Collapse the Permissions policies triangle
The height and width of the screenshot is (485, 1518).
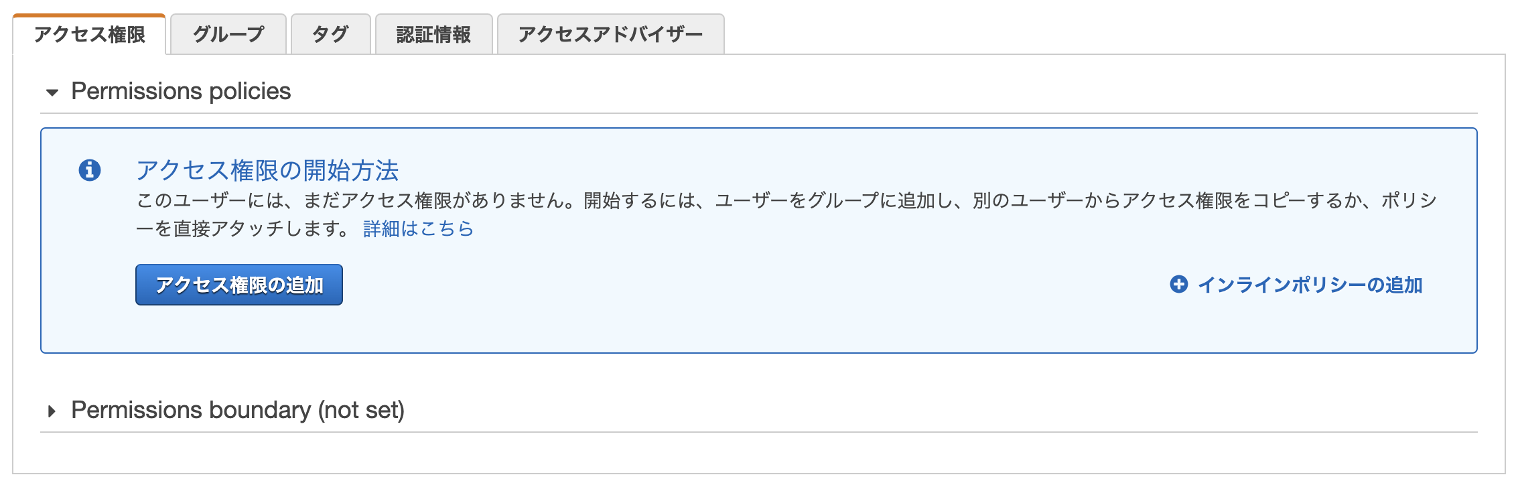coord(52,92)
